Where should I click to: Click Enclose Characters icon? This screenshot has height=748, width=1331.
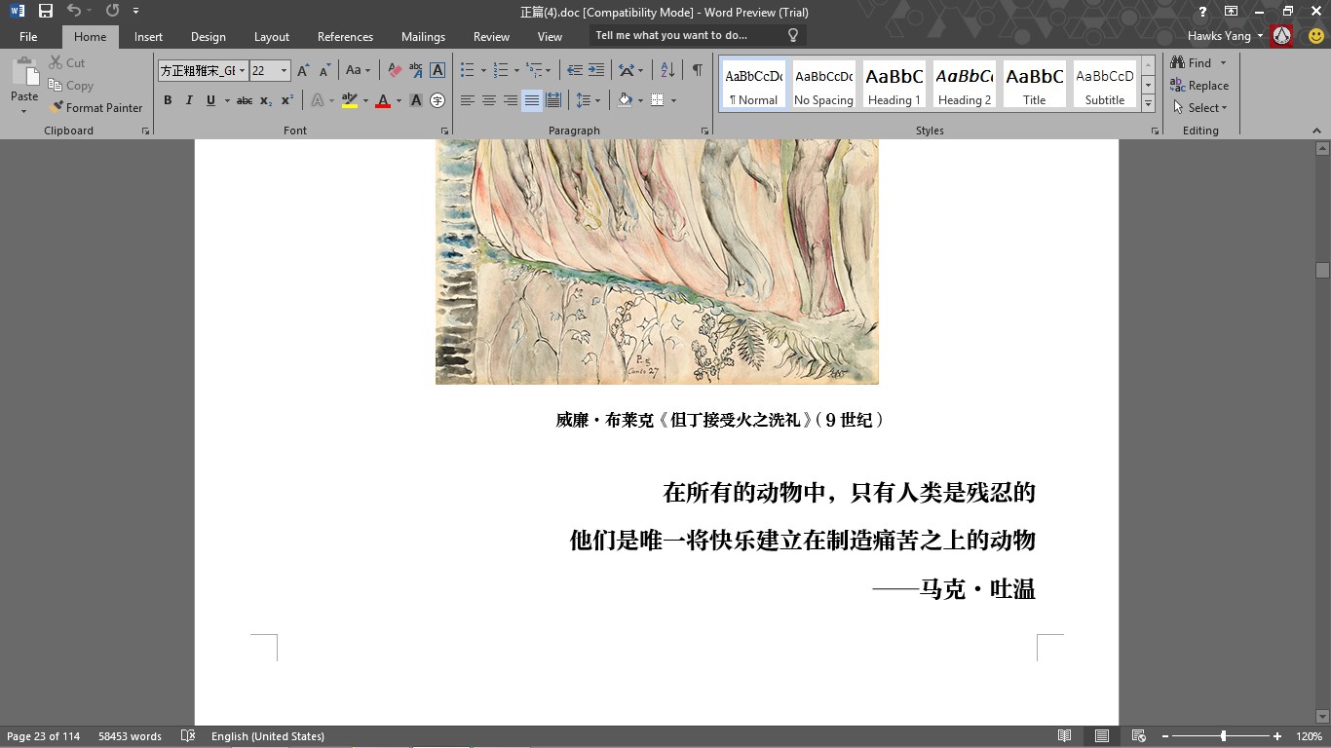[x=437, y=100]
